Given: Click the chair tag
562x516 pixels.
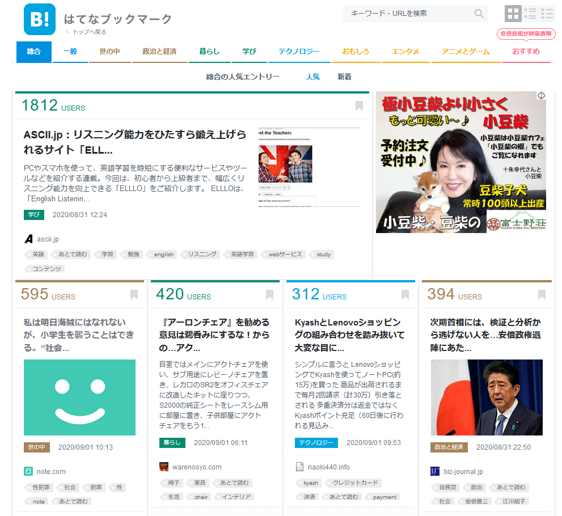Looking at the screenshot, I should coord(200,497).
